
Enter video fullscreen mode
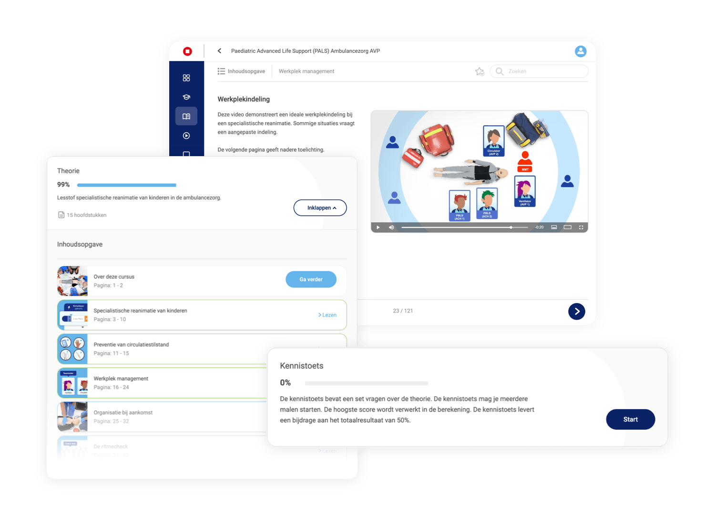pyautogui.click(x=581, y=227)
